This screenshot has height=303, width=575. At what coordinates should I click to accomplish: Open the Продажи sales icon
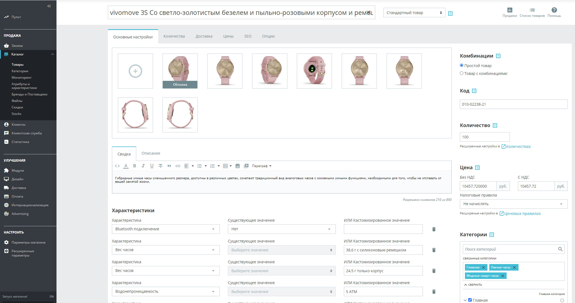pyautogui.click(x=510, y=12)
